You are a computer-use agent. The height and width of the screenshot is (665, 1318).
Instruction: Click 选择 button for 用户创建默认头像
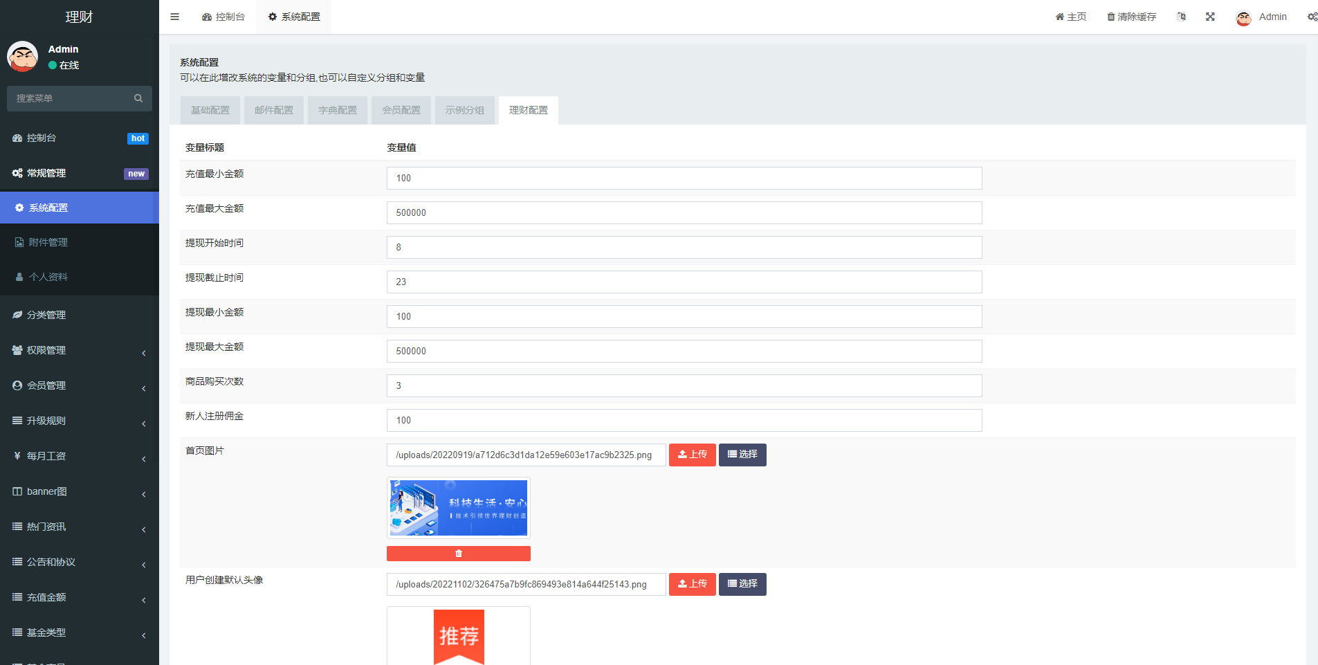point(742,584)
